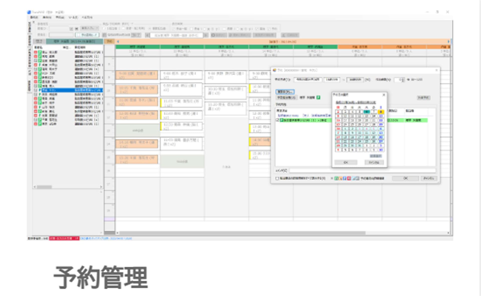Toggle the checkbox on the green reservation row
481x296 pixels.
point(277,120)
